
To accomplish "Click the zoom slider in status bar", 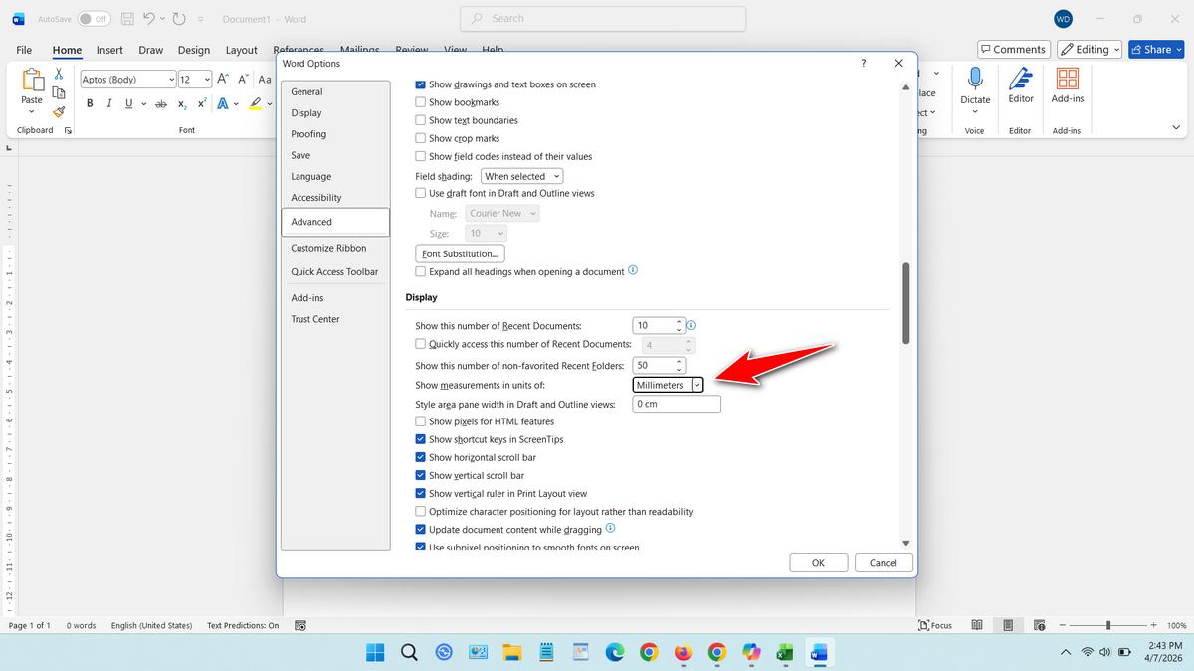I will tap(1108, 625).
